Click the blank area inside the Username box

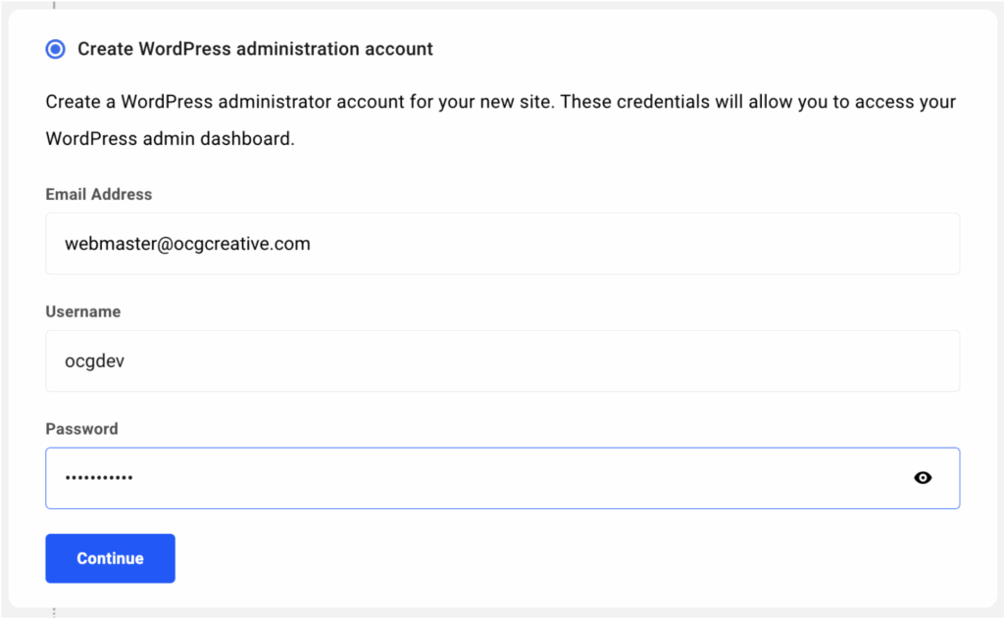pos(538,360)
